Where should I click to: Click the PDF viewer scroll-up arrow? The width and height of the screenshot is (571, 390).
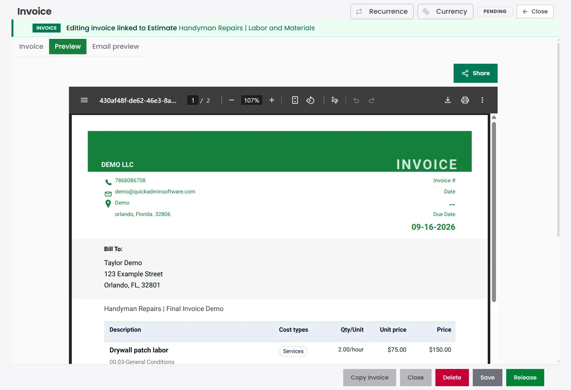coord(494,118)
